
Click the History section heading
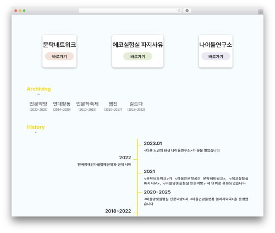[x=36, y=127]
